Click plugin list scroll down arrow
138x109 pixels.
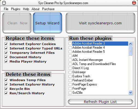point(130,93)
